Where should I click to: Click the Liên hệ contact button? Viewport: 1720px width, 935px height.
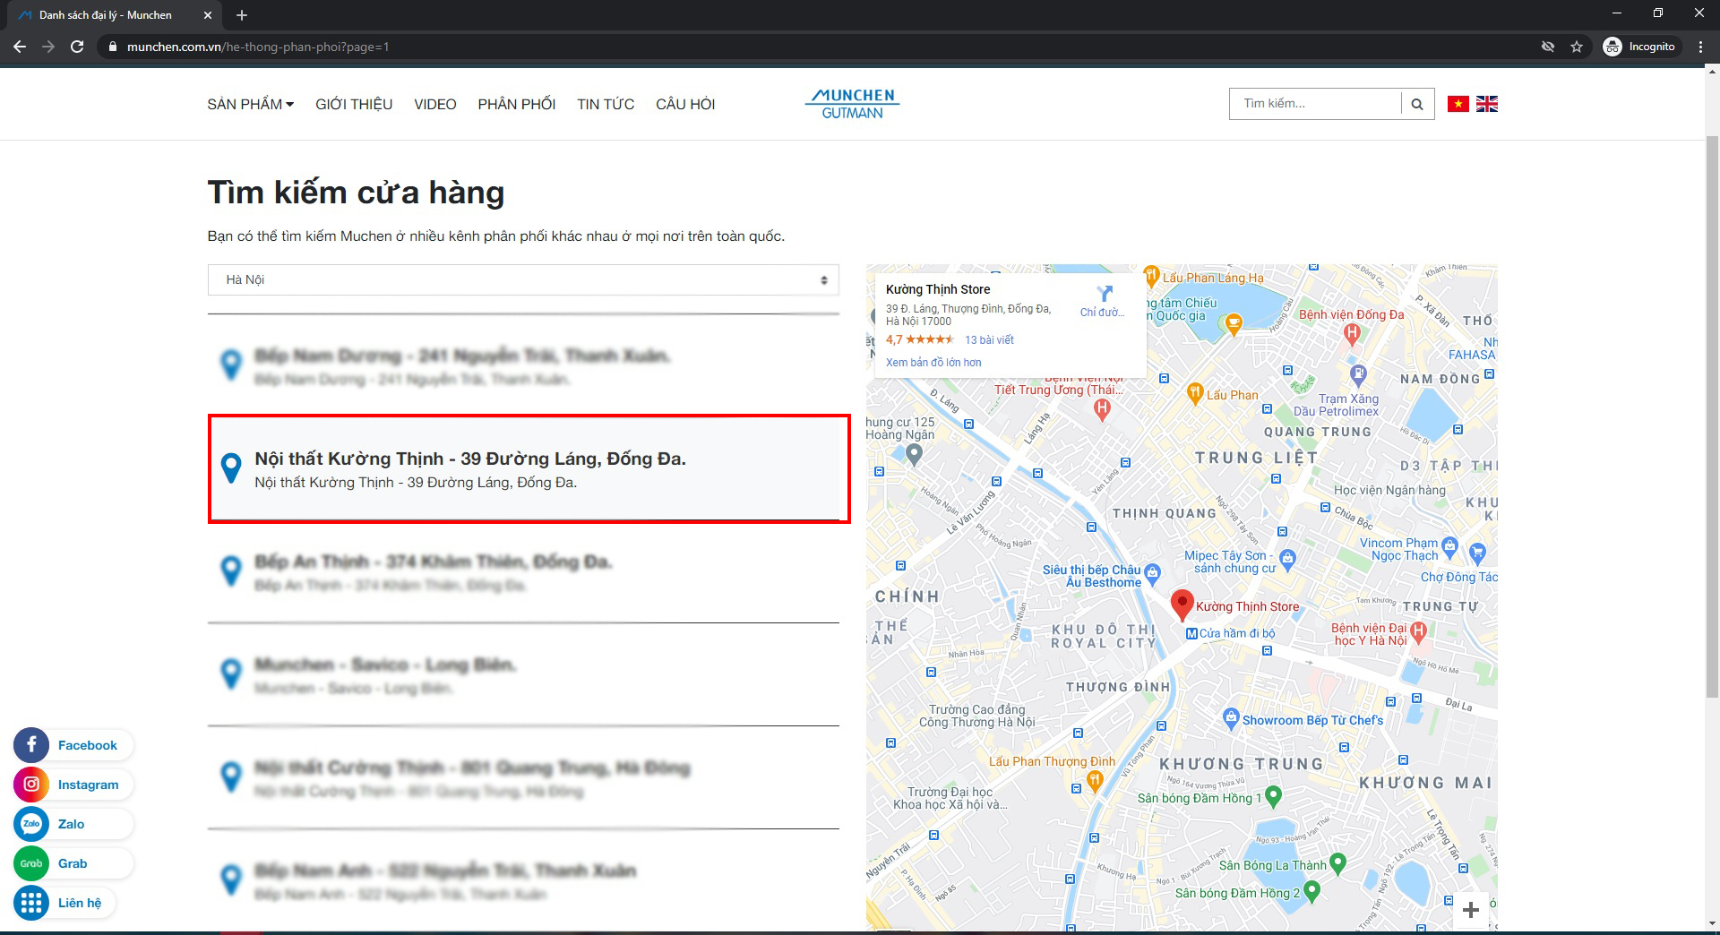[63, 903]
